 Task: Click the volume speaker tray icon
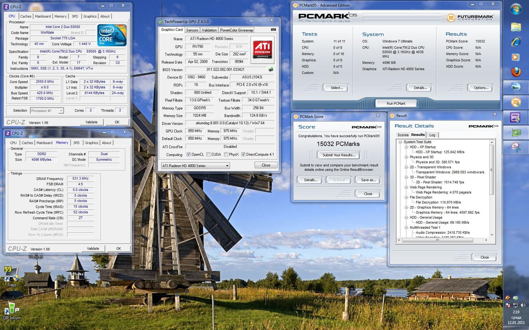point(523,305)
